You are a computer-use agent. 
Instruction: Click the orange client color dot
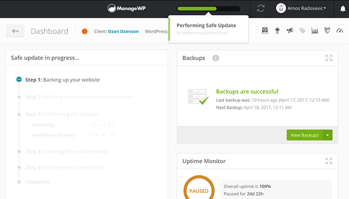(85, 31)
